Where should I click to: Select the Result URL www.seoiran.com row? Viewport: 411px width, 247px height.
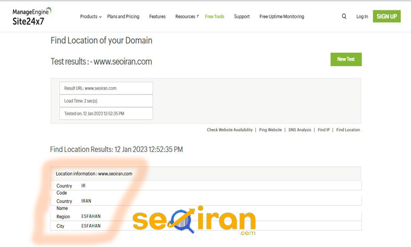point(106,88)
